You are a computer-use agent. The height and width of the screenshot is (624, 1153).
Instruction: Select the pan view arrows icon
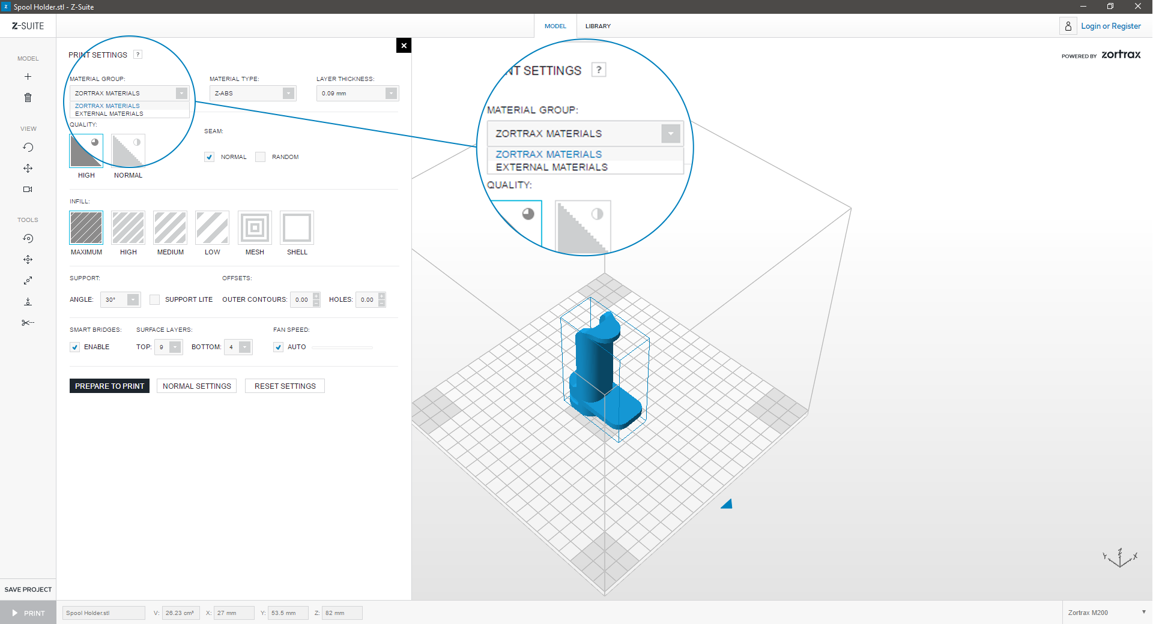[x=28, y=169]
